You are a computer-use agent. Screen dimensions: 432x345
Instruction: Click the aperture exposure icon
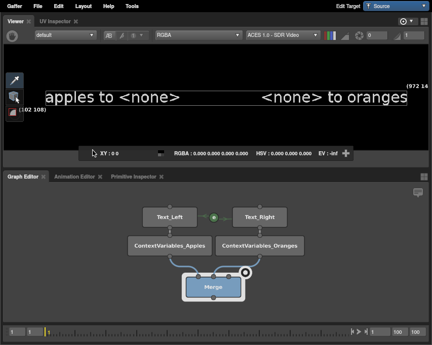[359, 35]
